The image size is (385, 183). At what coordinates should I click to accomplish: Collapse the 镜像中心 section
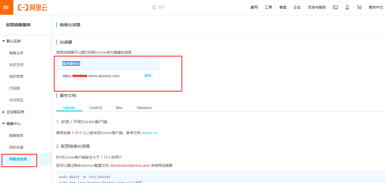click(x=11, y=124)
